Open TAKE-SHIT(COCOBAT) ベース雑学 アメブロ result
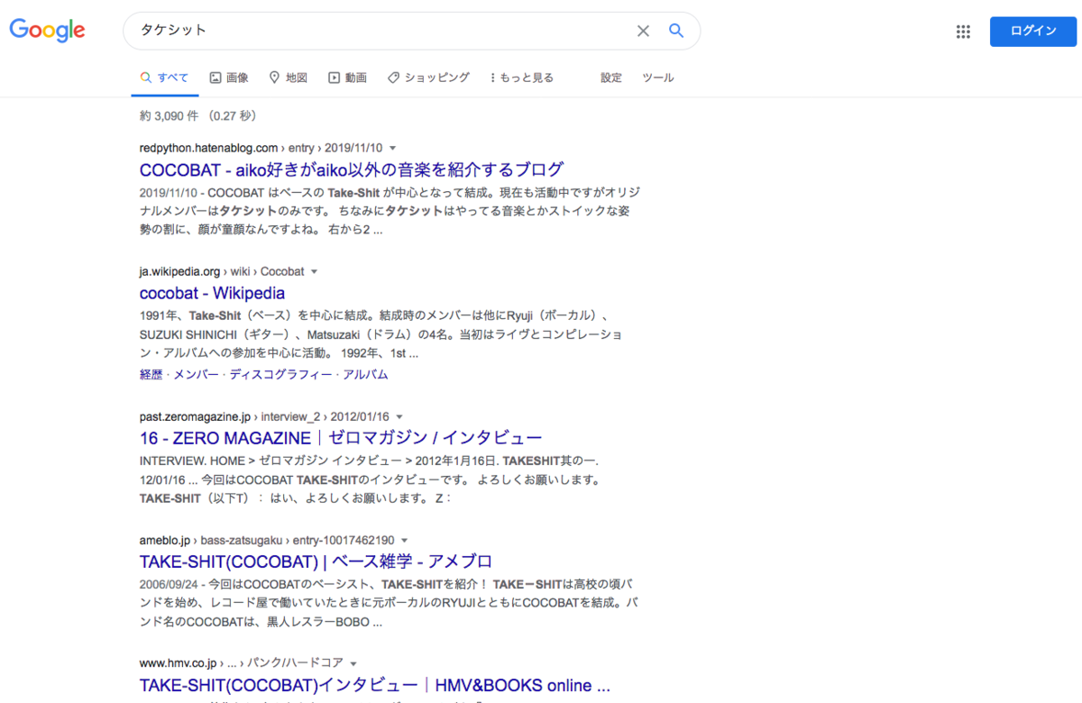Viewport: 1082px width, 703px height. pos(316,561)
